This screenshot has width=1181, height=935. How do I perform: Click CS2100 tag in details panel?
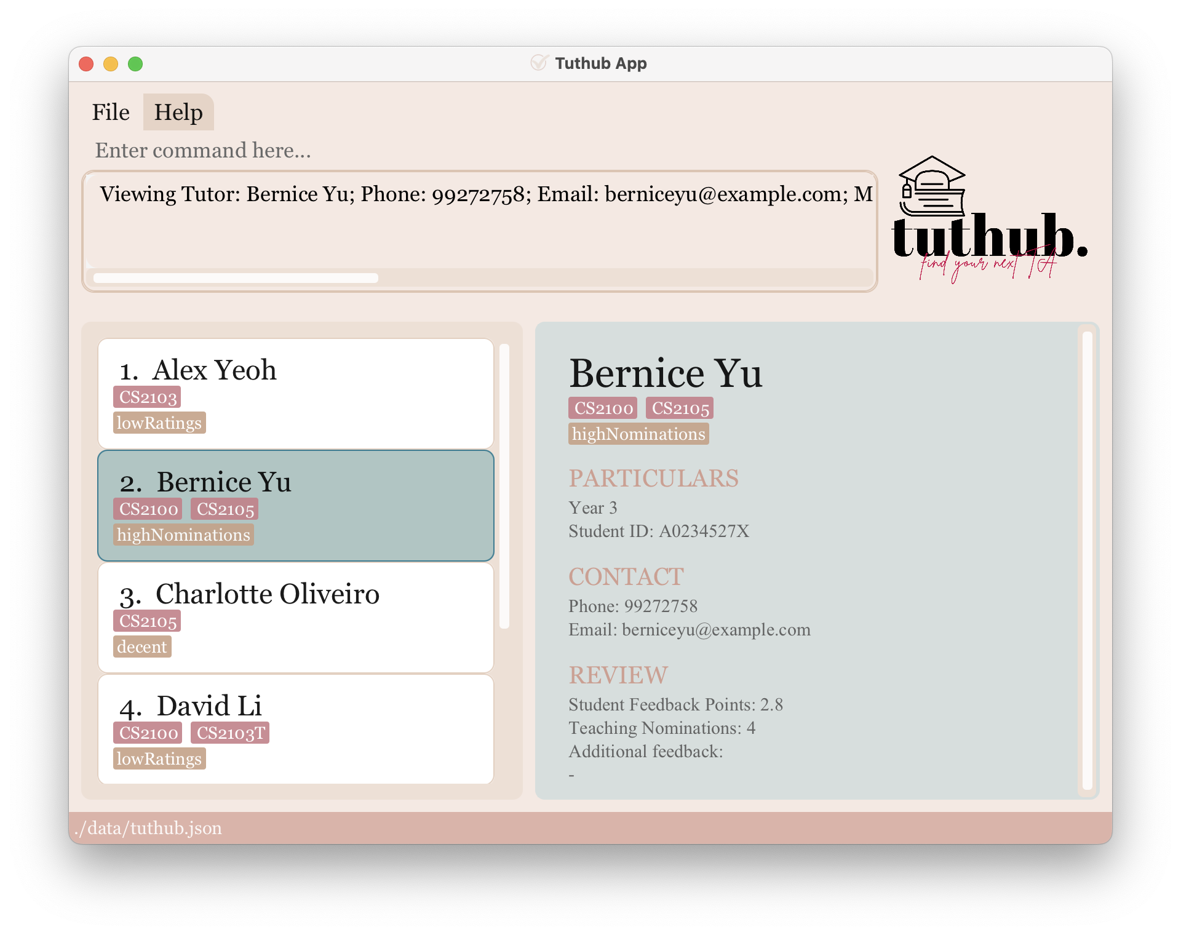tap(603, 408)
